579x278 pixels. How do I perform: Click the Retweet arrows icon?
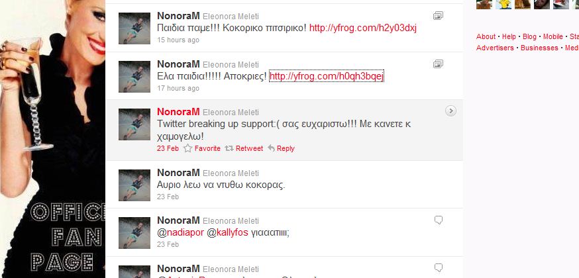coord(229,148)
